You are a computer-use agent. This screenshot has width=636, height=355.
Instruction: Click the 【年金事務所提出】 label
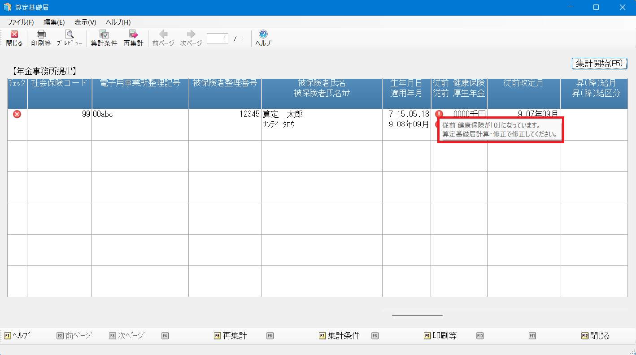coord(44,70)
